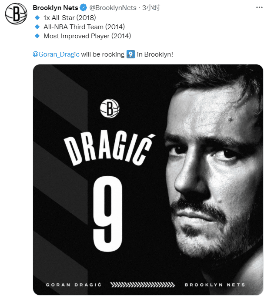Click the large DRAGIĆ name lettering
This screenshot has height=296, width=264.
(108, 148)
